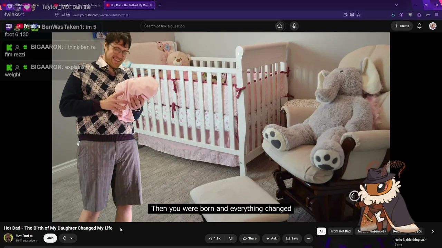Open the browser extensions puzzle icon
The width and height of the screenshot is (442, 248).
(x=419, y=15)
